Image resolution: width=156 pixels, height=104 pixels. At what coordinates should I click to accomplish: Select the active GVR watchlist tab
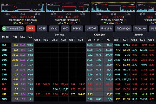(x=30, y=29)
